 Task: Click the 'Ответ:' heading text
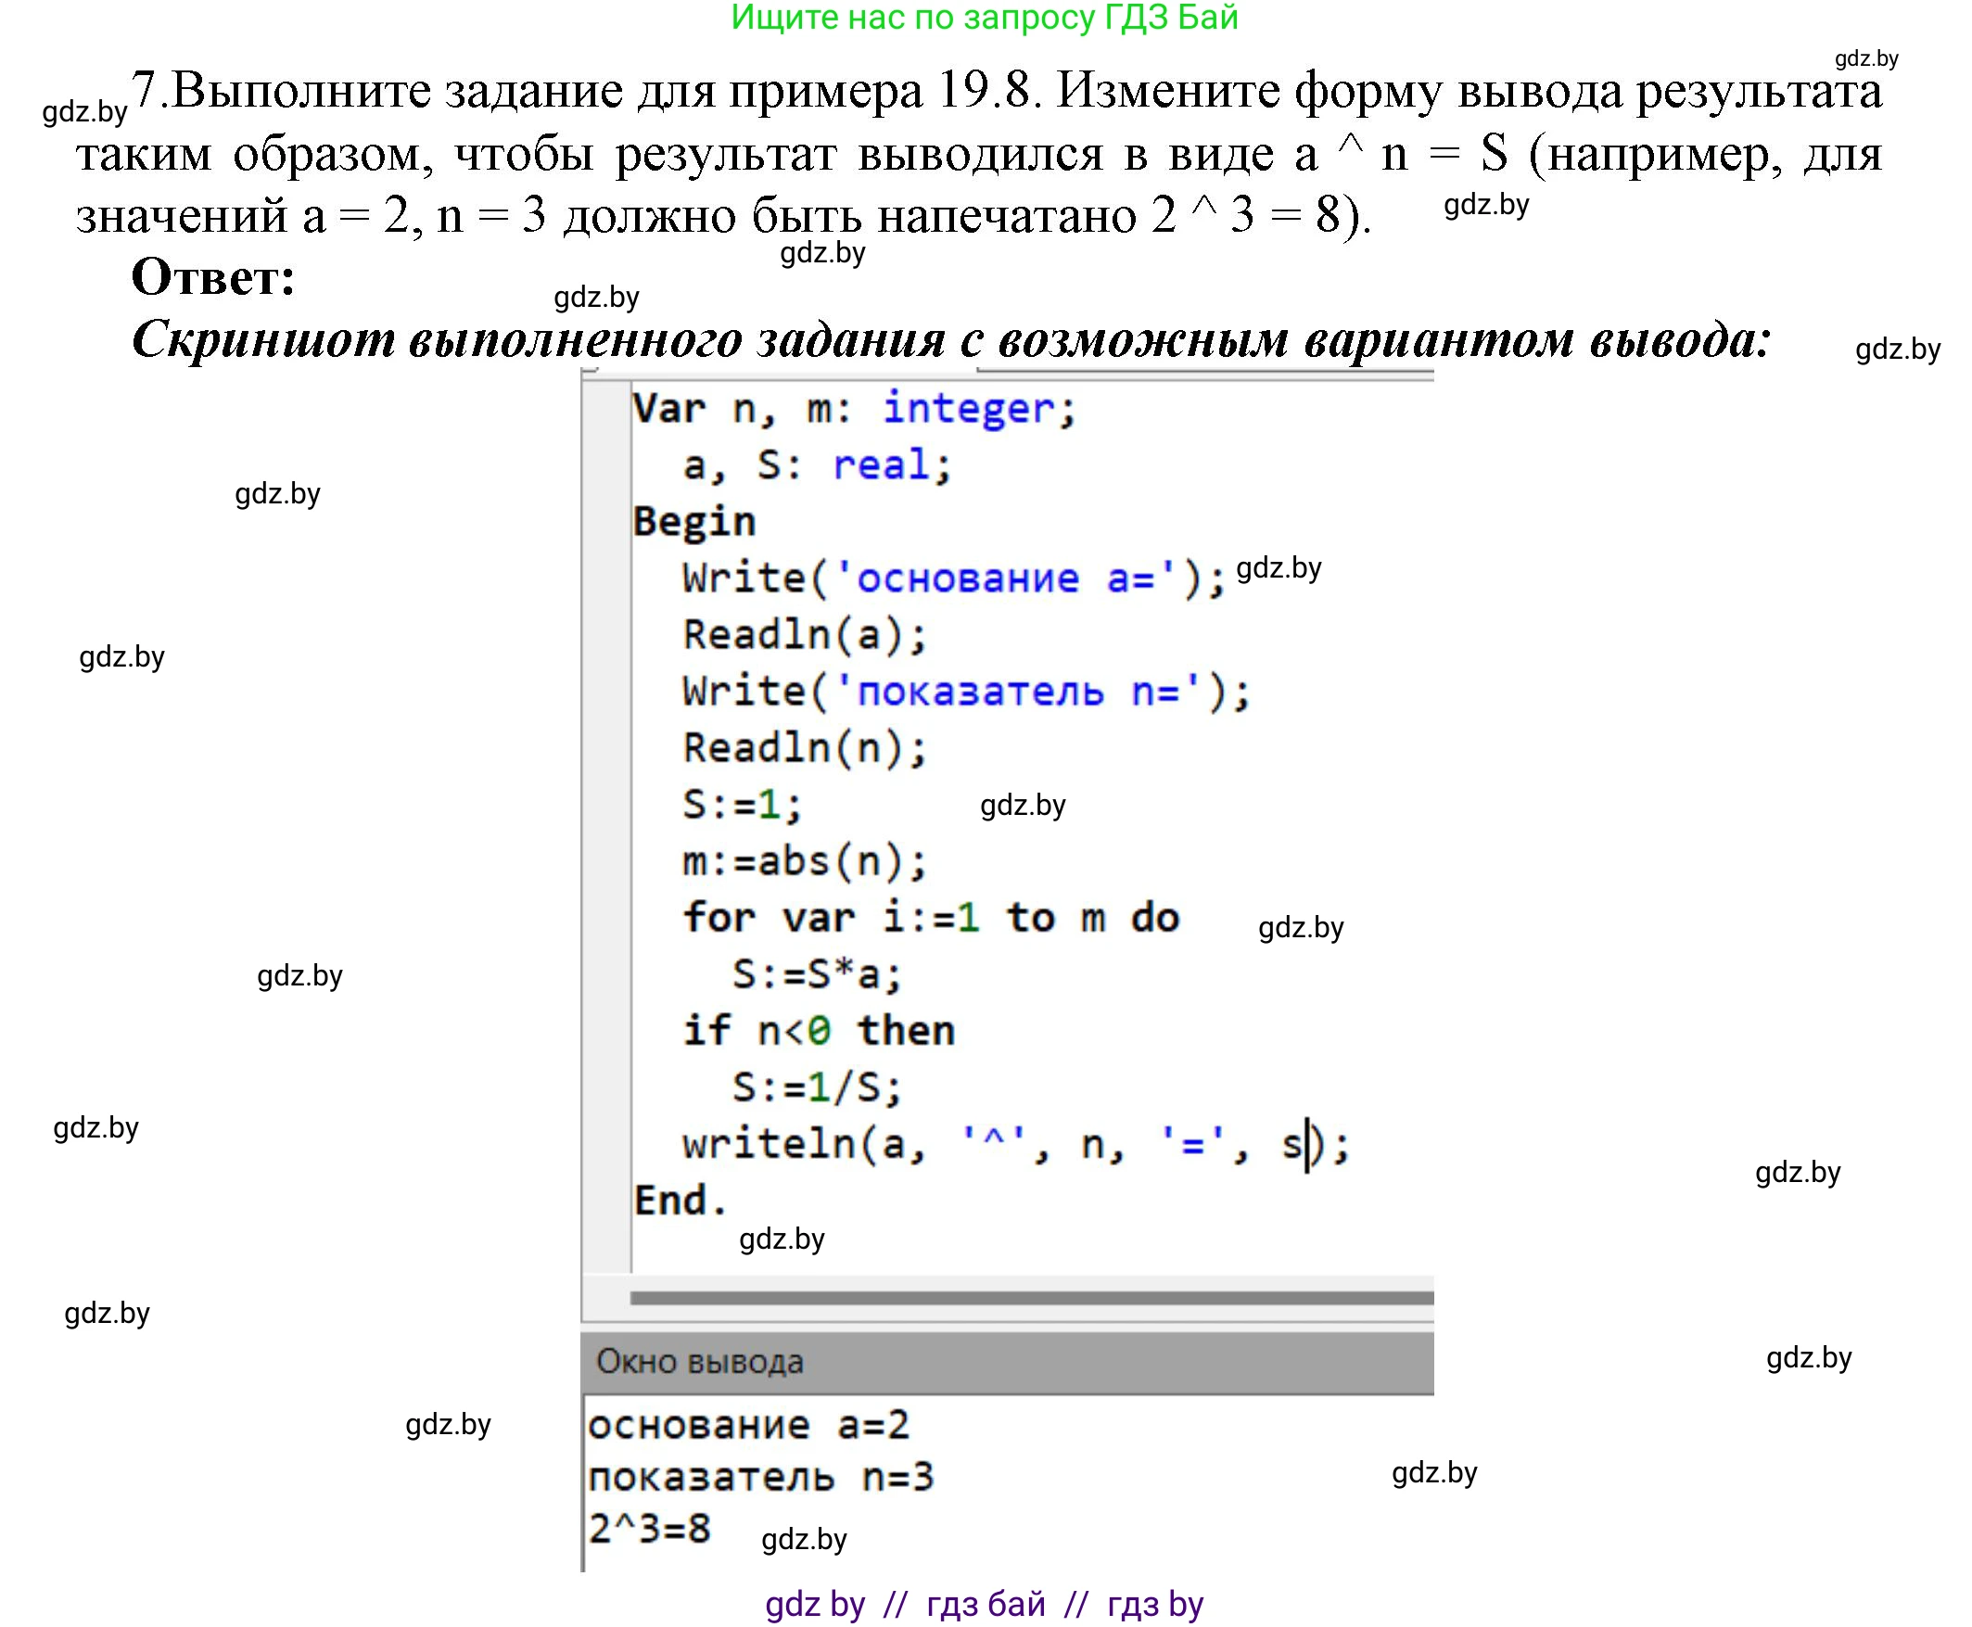tap(213, 278)
